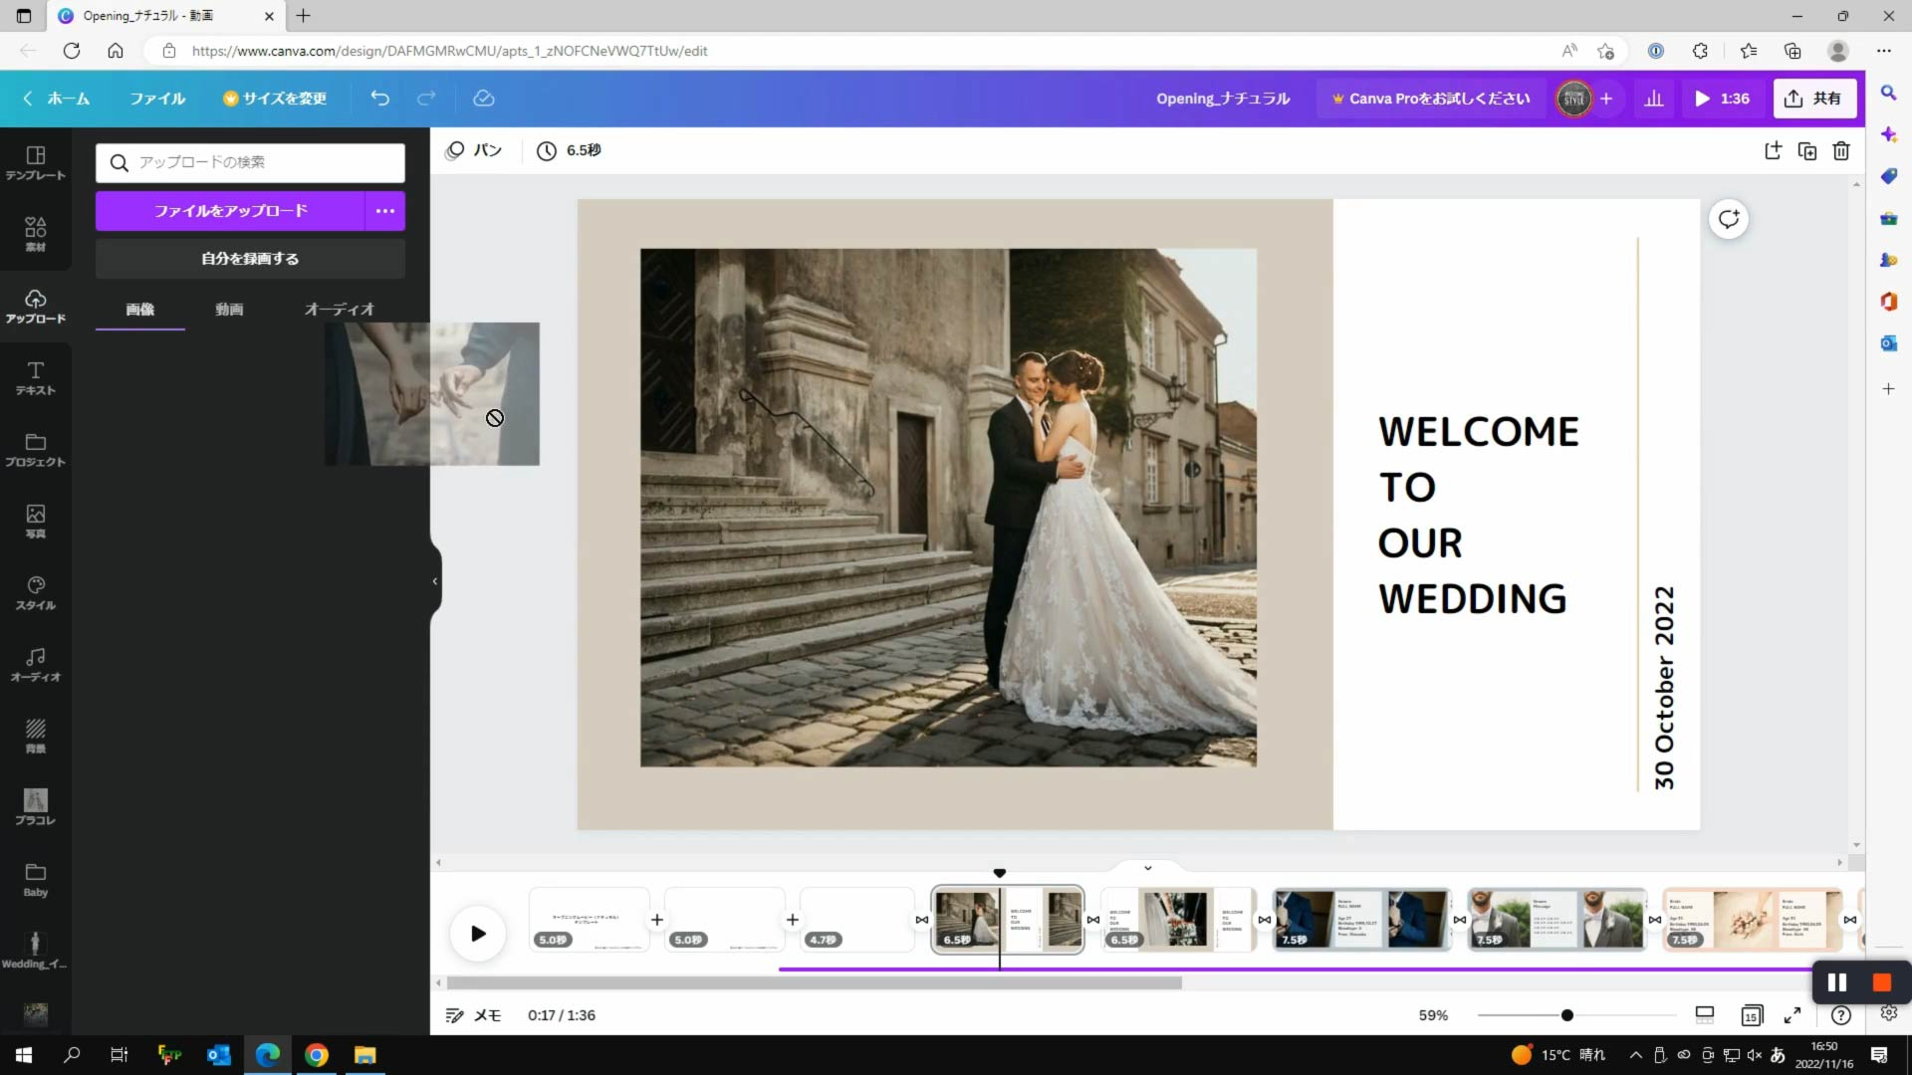1912x1075 pixels.
Task: Open the insights bar chart icon
Action: [1654, 99]
